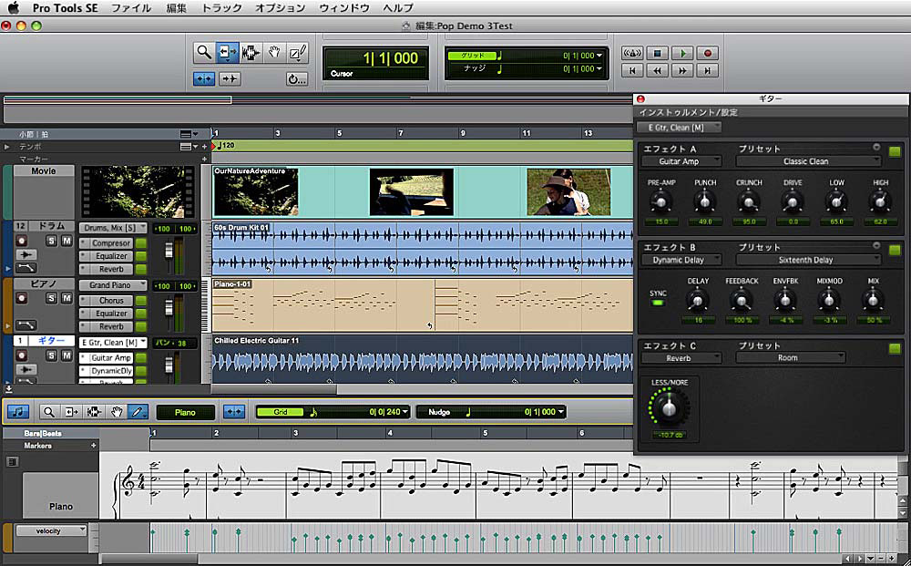911x566 pixels.
Task: Switch to the Markers tab
Action: 37,446
